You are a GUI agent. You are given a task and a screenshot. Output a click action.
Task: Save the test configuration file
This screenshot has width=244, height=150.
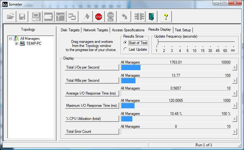(x=22, y=17)
